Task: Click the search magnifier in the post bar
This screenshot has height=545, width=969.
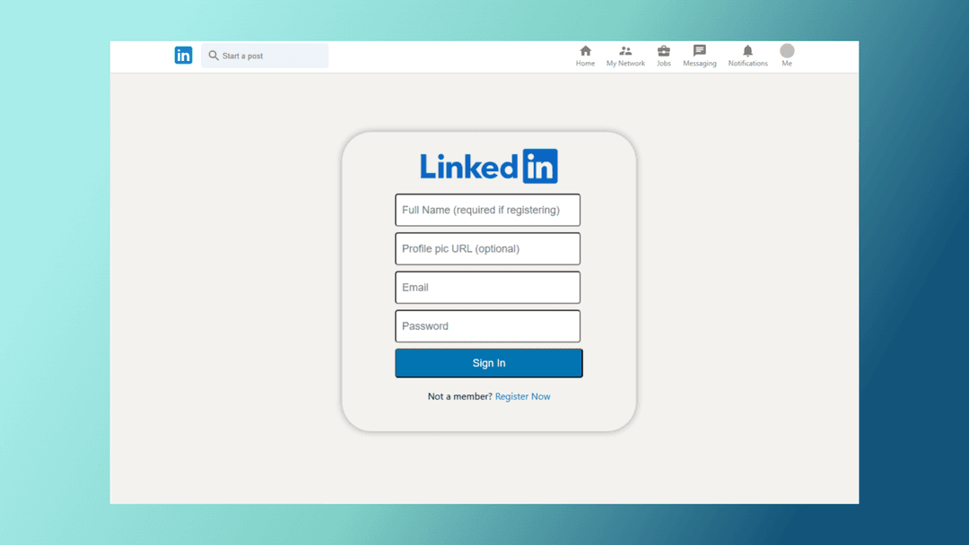Action: (x=214, y=56)
